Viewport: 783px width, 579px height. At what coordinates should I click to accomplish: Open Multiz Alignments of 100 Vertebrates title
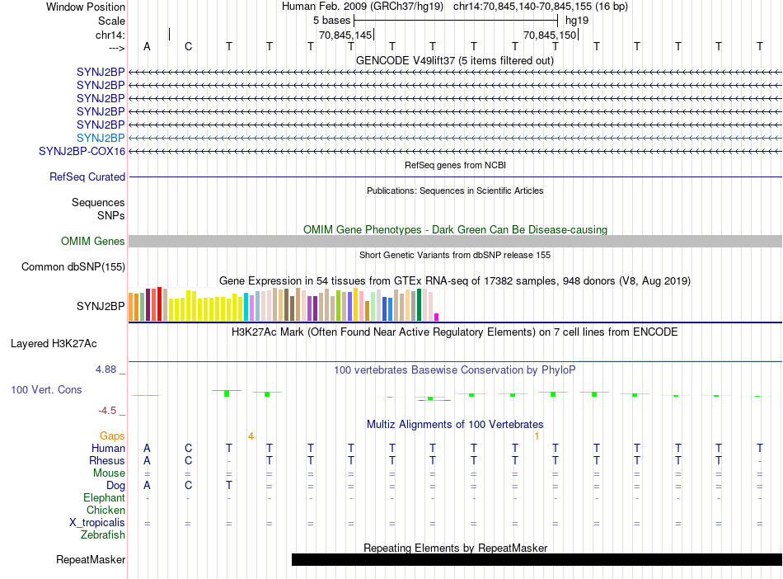(x=455, y=424)
